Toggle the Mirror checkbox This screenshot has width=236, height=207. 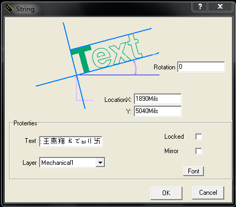point(199,151)
